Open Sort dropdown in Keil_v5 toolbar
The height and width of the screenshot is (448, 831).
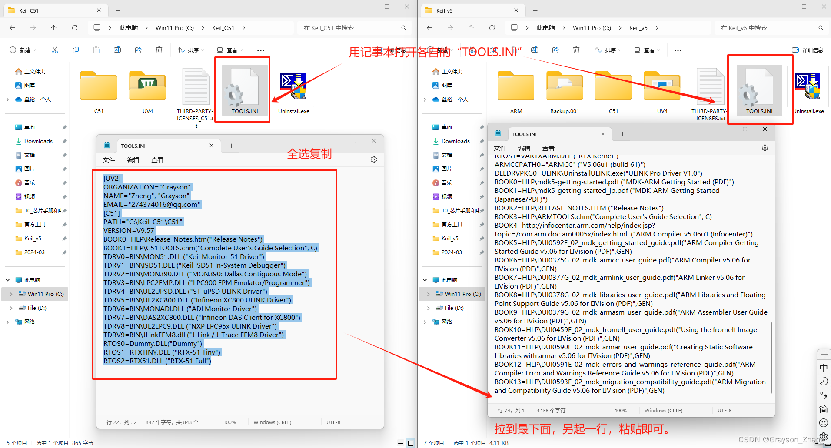coord(608,50)
